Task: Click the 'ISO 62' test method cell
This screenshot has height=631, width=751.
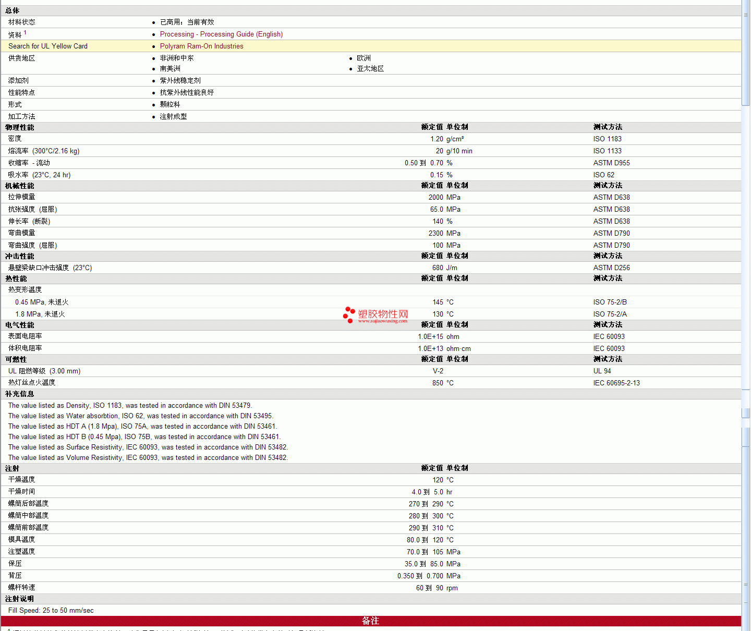Action: click(603, 175)
